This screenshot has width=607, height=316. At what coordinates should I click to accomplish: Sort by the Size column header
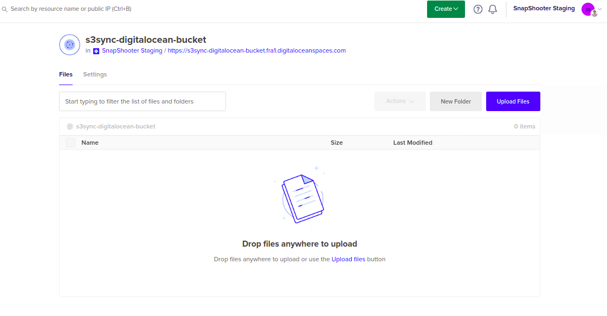point(337,143)
